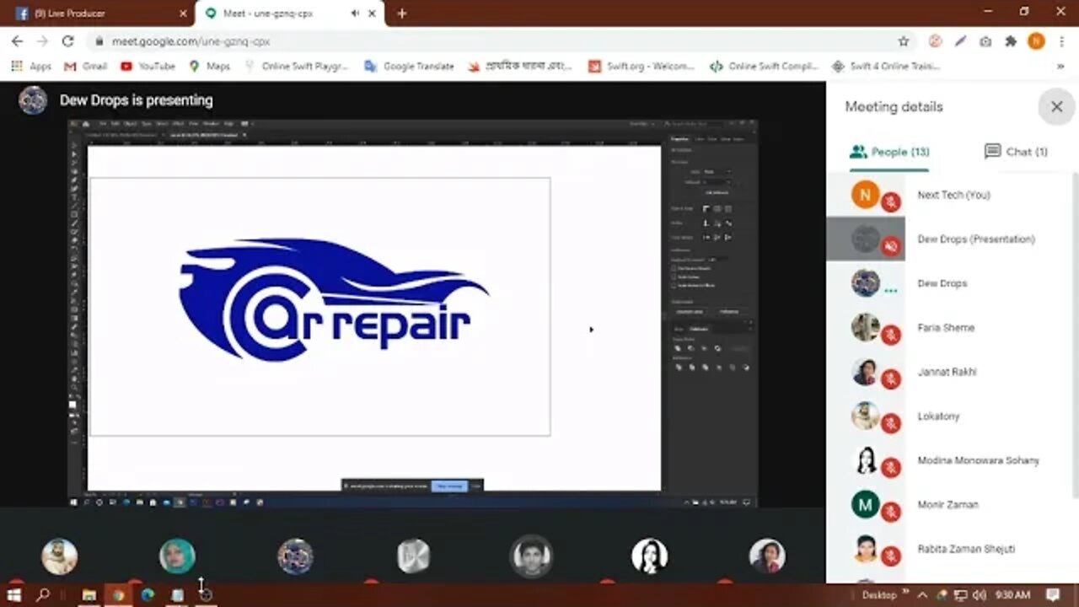Open the Windows Start menu
This screenshot has width=1079, height=607.
[x=13, y=594]
